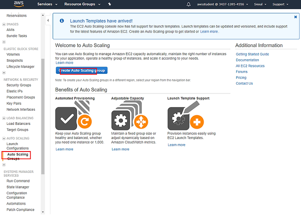301x215 pixels.
Task: Open Placement Groups in sidebar
Action: click(x=21, y=97)
